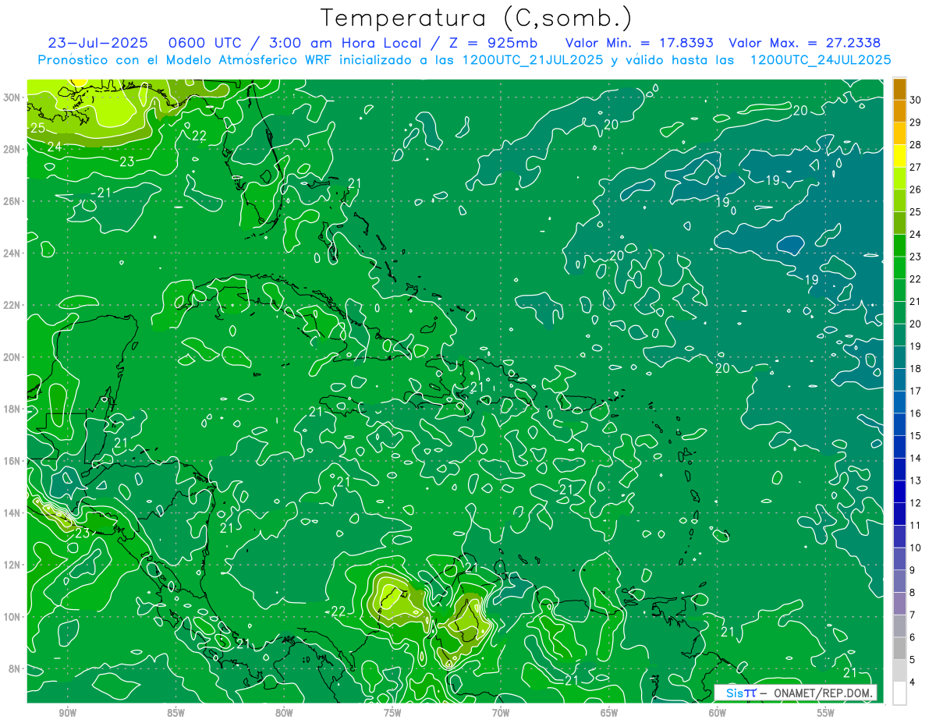
Task: Click the '75W' longitude axis label
Action: (x=392, y=713)
